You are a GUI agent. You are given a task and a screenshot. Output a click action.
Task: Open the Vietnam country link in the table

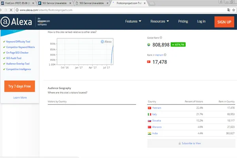pos(157,108)
